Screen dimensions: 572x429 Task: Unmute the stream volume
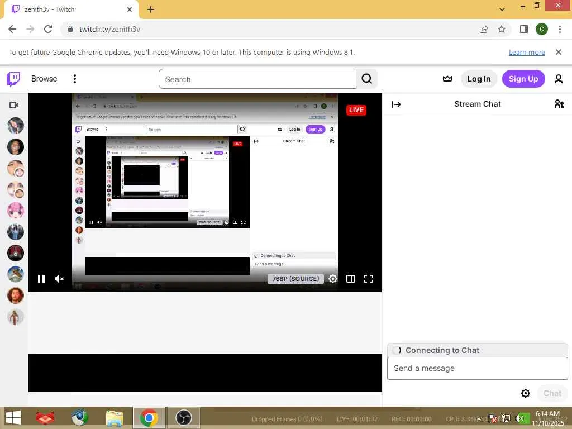(59, 279)
